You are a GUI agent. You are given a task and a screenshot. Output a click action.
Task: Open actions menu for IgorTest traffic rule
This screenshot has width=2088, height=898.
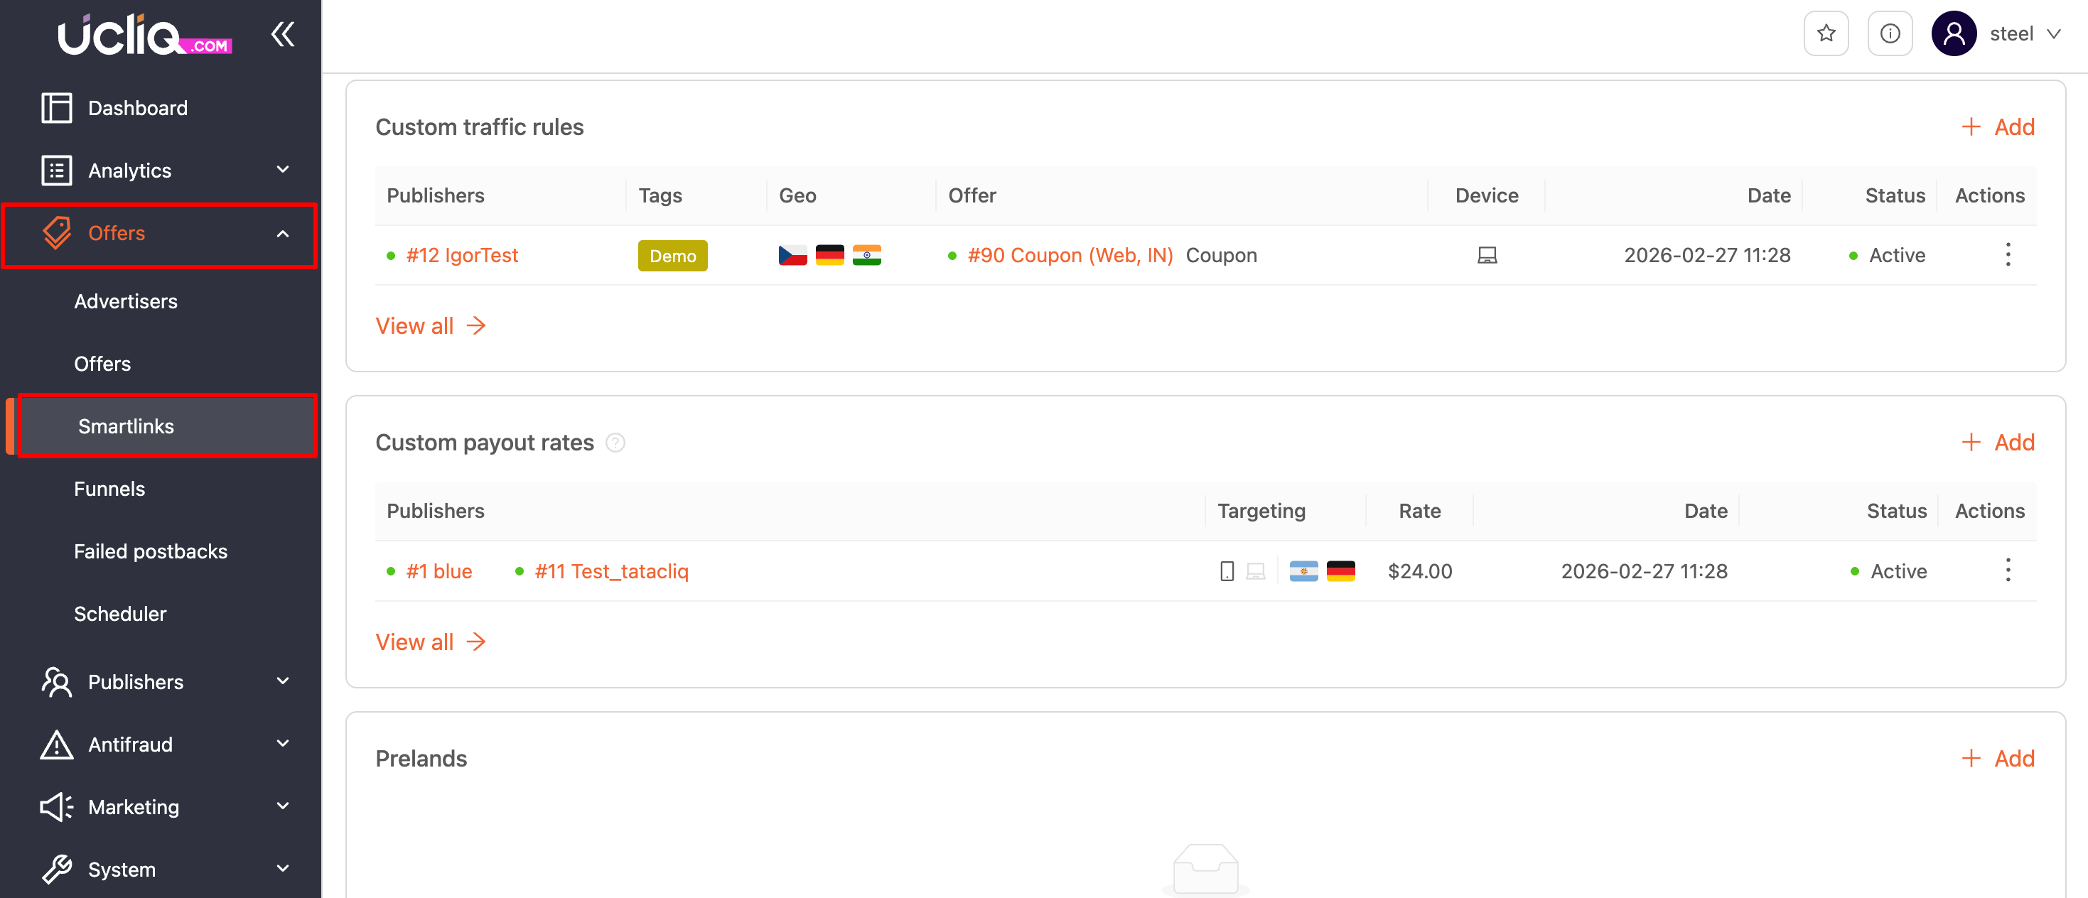[2007, 255]
